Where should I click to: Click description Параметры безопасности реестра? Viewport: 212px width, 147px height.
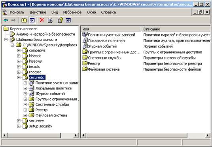pos(173,63)
